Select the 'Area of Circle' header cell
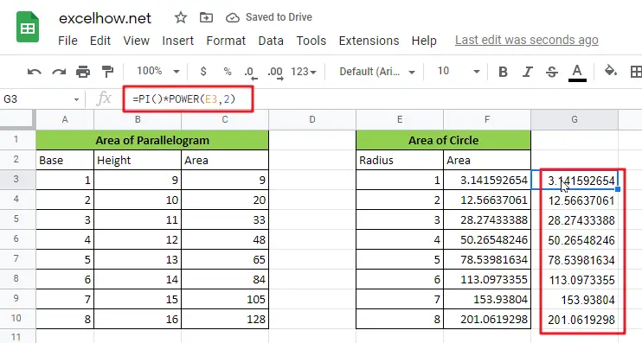 coord(443,140)
